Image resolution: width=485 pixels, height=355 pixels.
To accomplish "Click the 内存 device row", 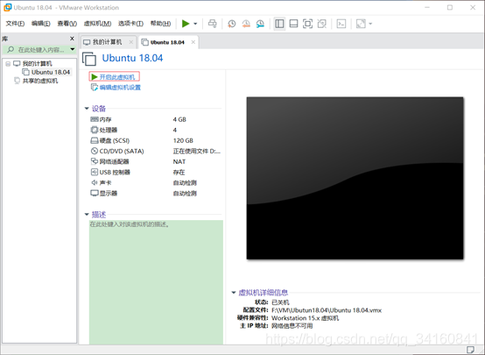I will click(156, 119).
